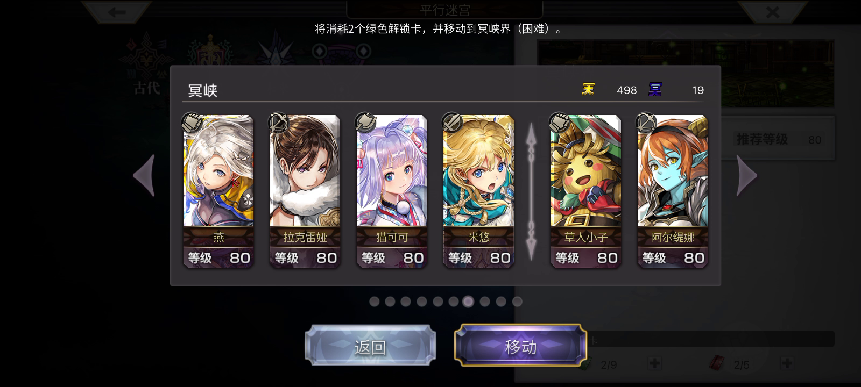Viewport: 861px width, 387px height.
Task: Click the weapon icon on 燕's card
Action: coord(192,123)
